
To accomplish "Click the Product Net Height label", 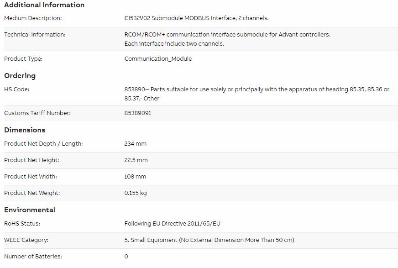I will (32, 160).
